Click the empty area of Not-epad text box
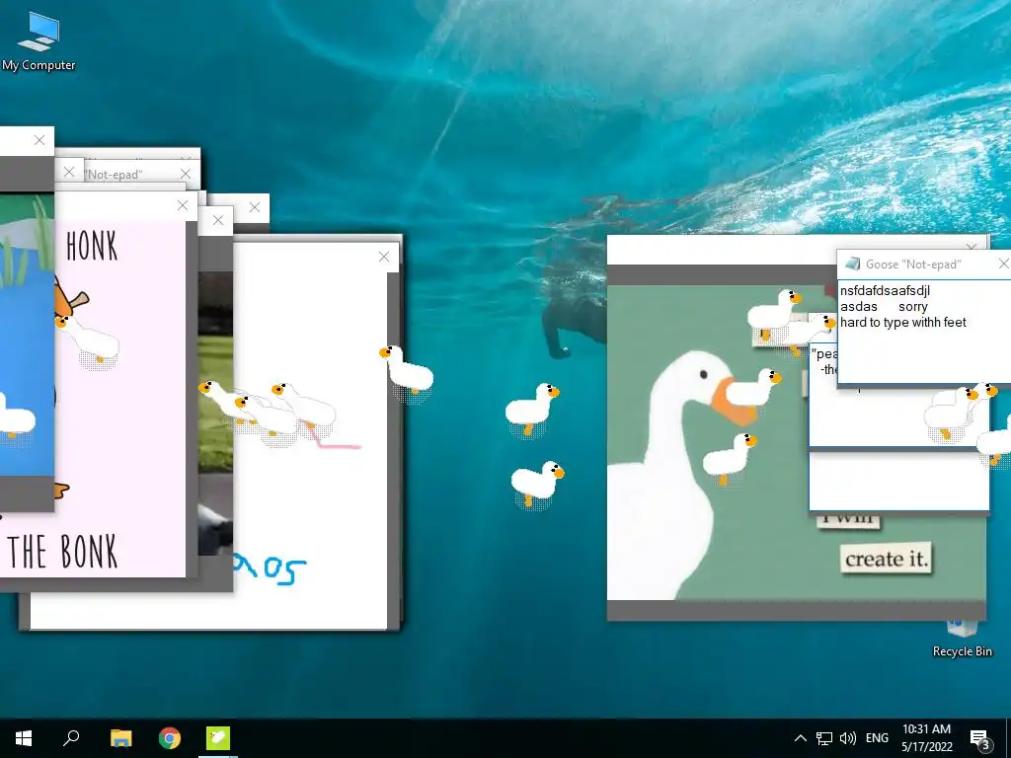The height and width of the screenshot is (758, 1011). 923,357
